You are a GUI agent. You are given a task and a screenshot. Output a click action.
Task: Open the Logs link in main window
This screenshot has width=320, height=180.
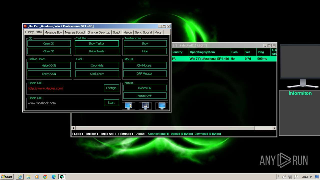pyautogui.click(x=77, y=134)
